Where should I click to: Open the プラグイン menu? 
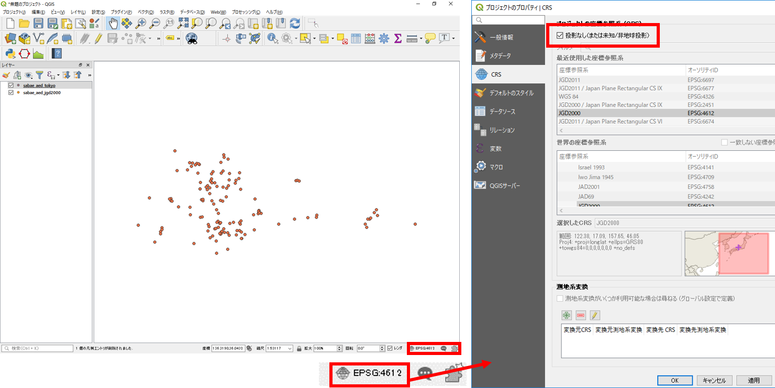click(x=121, y=12)
